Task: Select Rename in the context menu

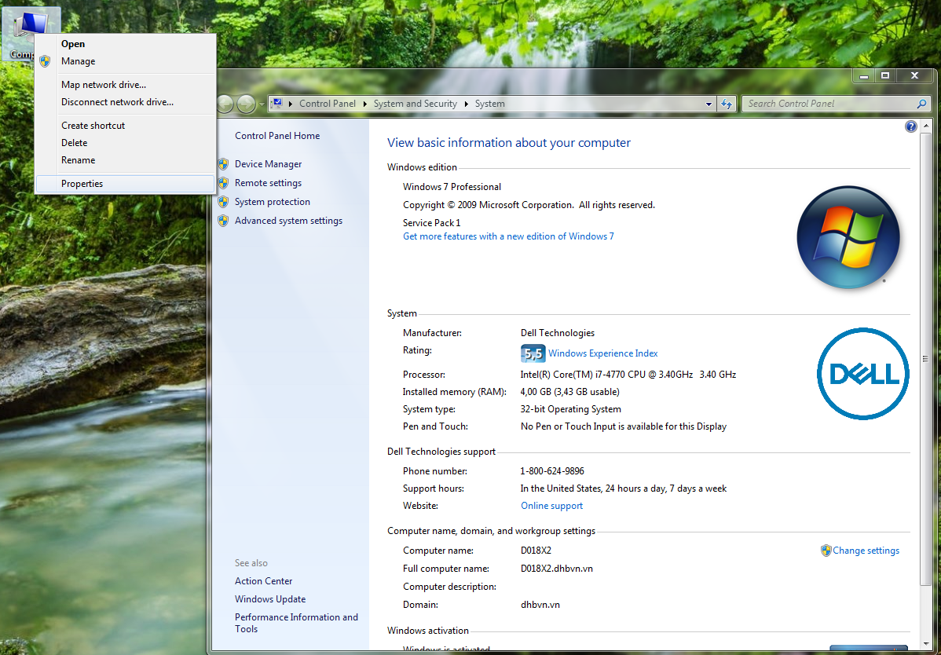Action: (x=125, y=160)
